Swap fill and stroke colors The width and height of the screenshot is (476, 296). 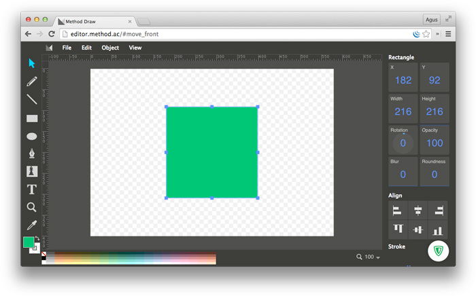coord(37,238)
